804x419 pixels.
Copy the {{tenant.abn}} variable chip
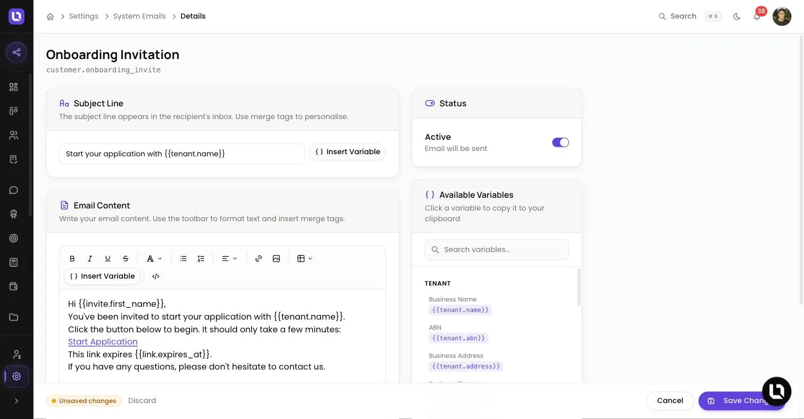point(458,338)
